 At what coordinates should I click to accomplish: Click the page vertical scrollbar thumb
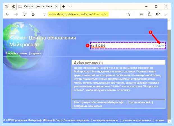point(169,74)
